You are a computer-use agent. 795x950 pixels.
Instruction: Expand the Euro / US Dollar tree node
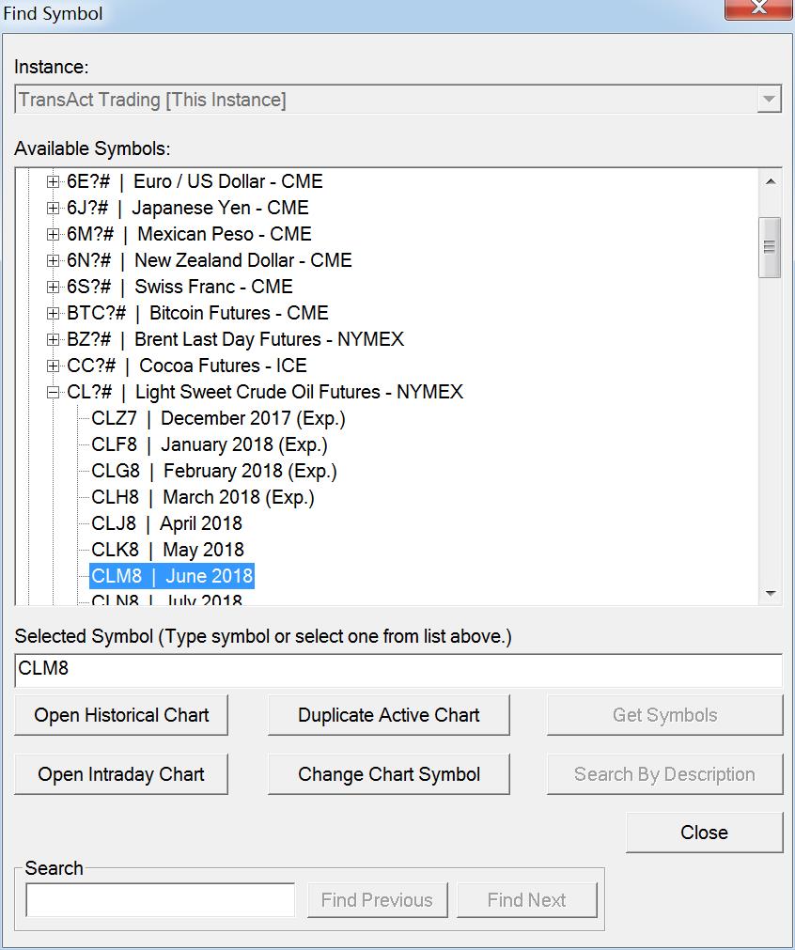53,181
